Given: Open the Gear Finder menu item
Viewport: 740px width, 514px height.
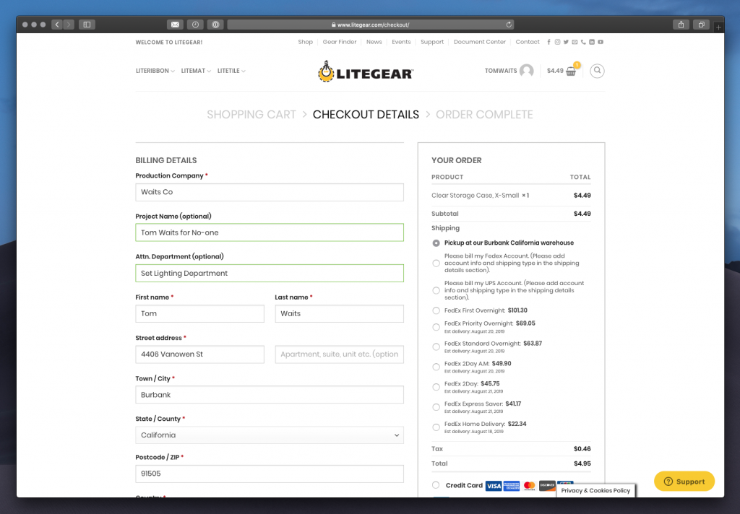Looking at the screenshot, I should coord(340,42).
